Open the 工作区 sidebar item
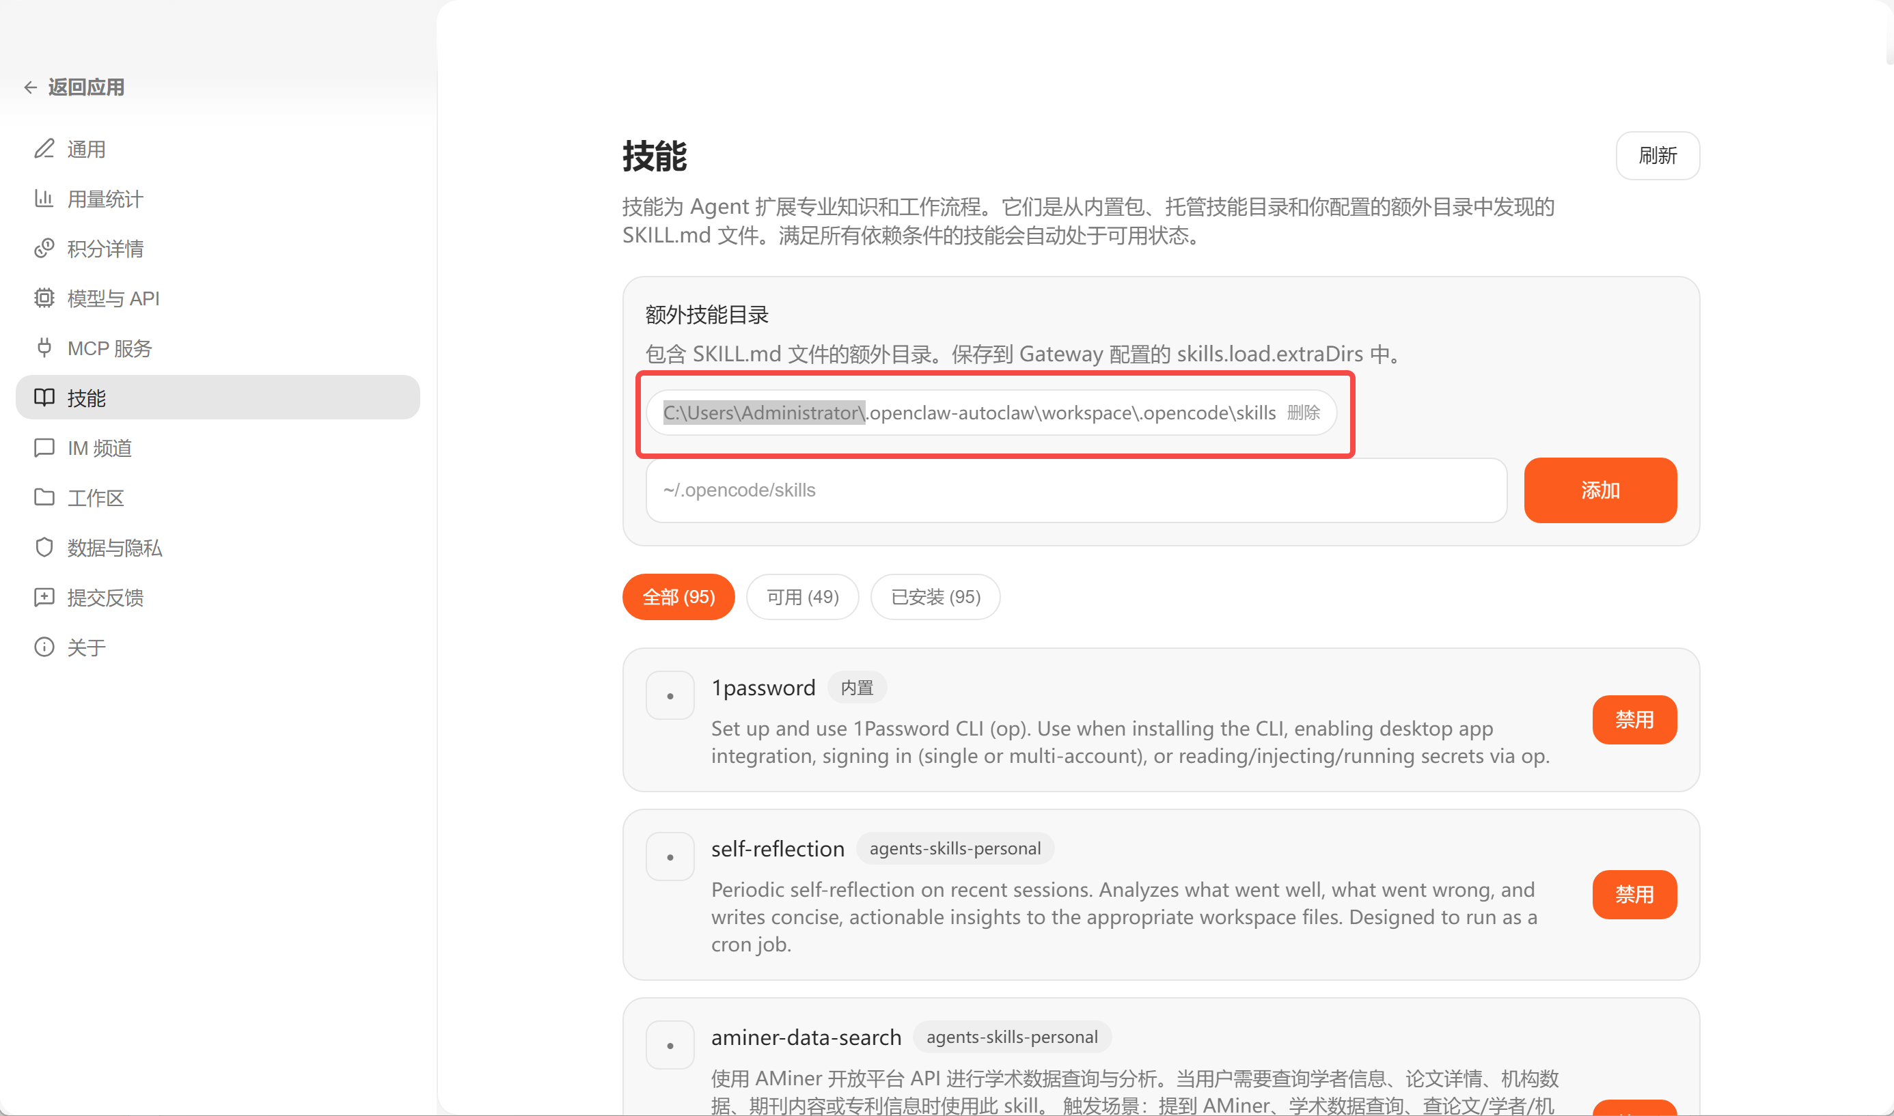Viewport: 1894px width, 1116px height. point(95,498)
